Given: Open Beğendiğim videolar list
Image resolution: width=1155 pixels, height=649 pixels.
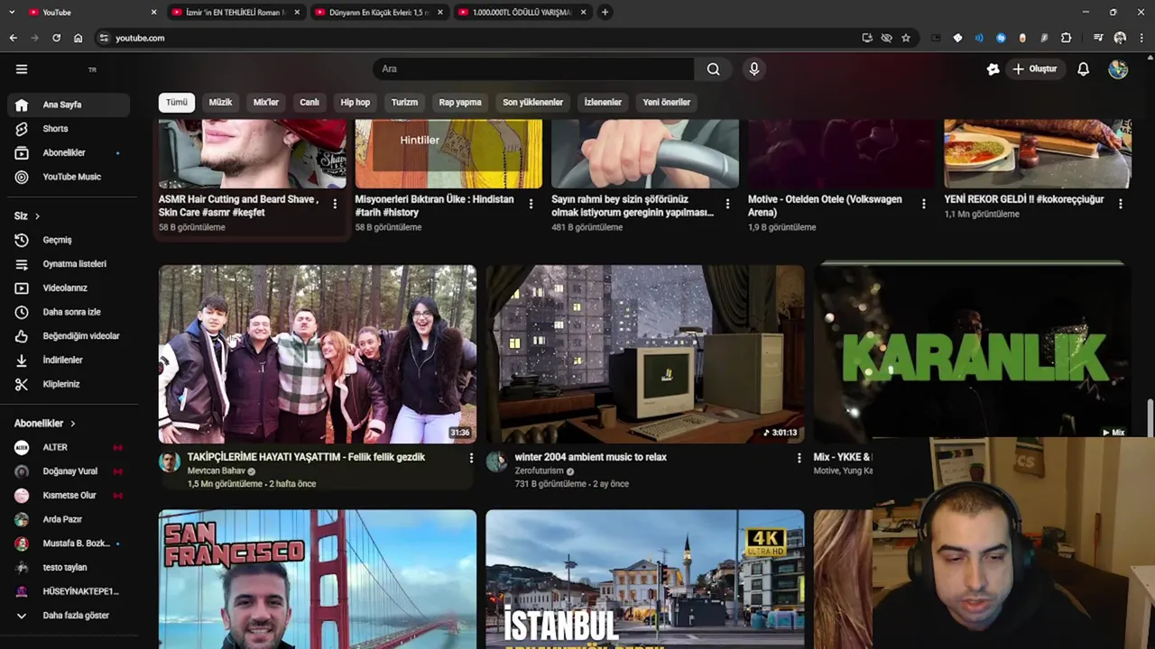Looking at the screenshot, I should [69, 336].
